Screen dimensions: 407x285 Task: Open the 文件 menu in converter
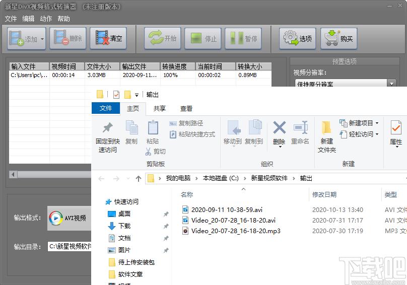(11, 19)
